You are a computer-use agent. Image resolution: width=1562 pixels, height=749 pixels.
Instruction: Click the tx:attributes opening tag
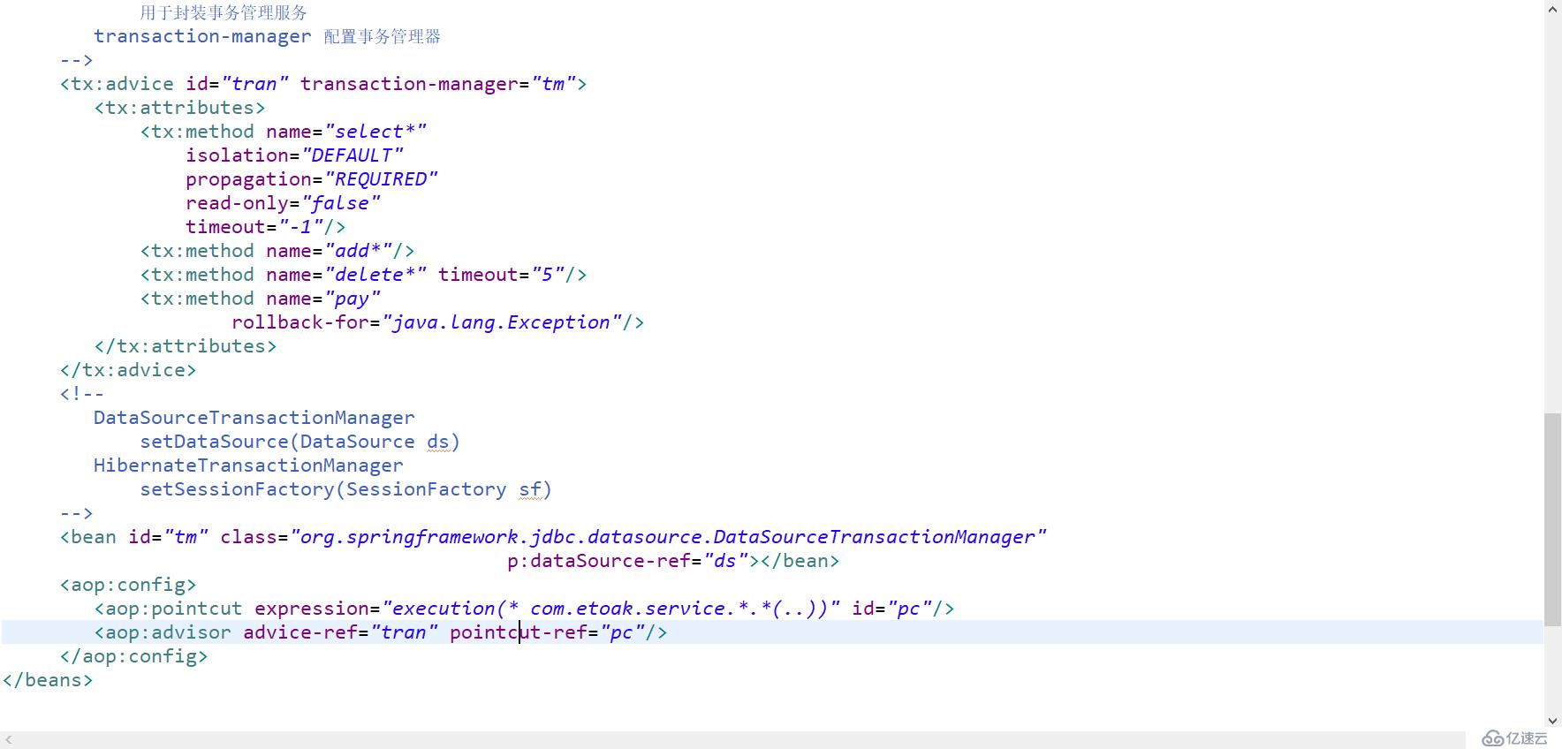pos(179,108)
